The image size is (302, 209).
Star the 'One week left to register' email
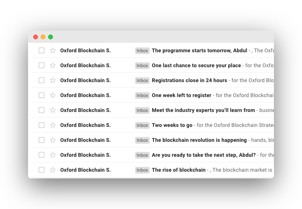53,95
